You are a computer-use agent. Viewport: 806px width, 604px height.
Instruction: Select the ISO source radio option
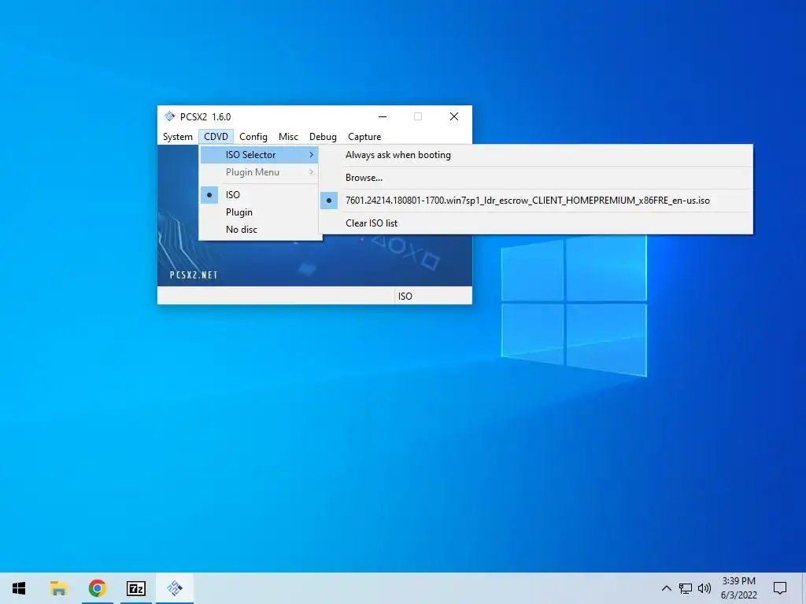coord(259,195)
